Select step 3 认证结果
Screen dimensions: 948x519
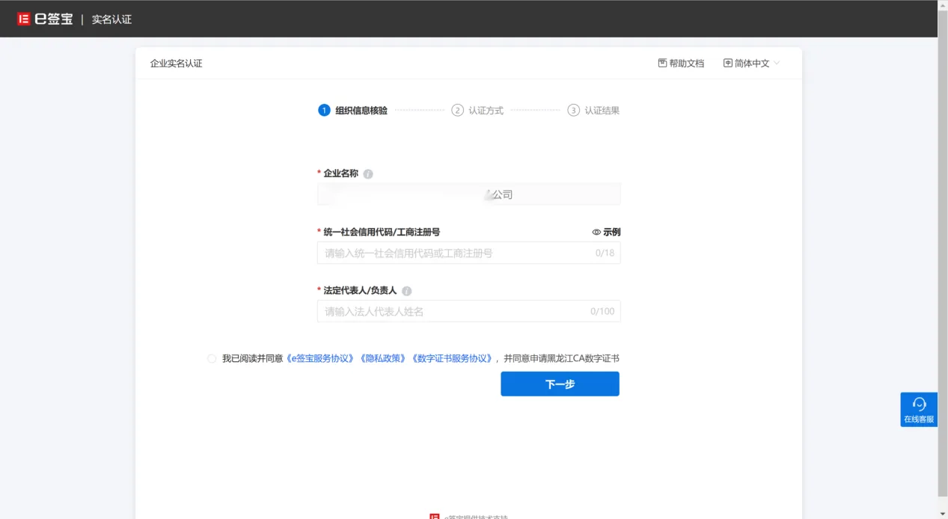(x=593, y=111)
